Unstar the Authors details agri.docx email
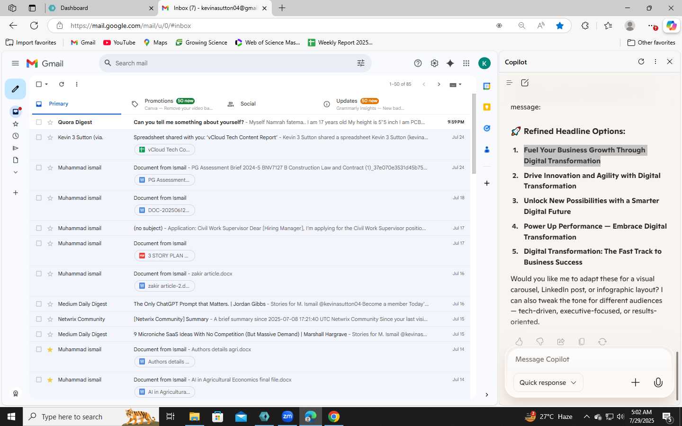Screen dimensions: 682x426 [50, 349]
